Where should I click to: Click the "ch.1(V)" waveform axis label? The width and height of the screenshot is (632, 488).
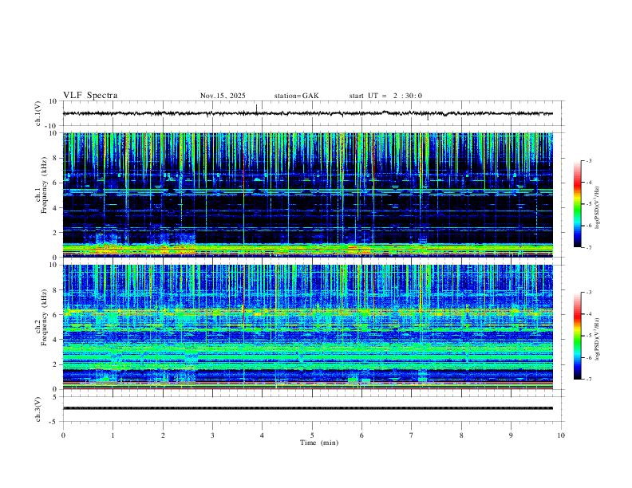click(38, 113)
